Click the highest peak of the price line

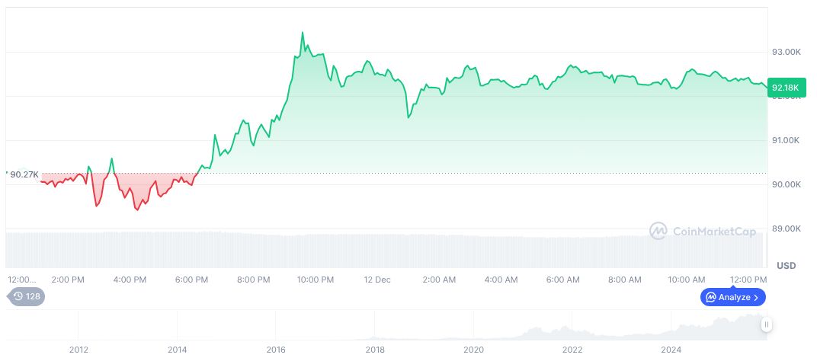pos(303,33)
